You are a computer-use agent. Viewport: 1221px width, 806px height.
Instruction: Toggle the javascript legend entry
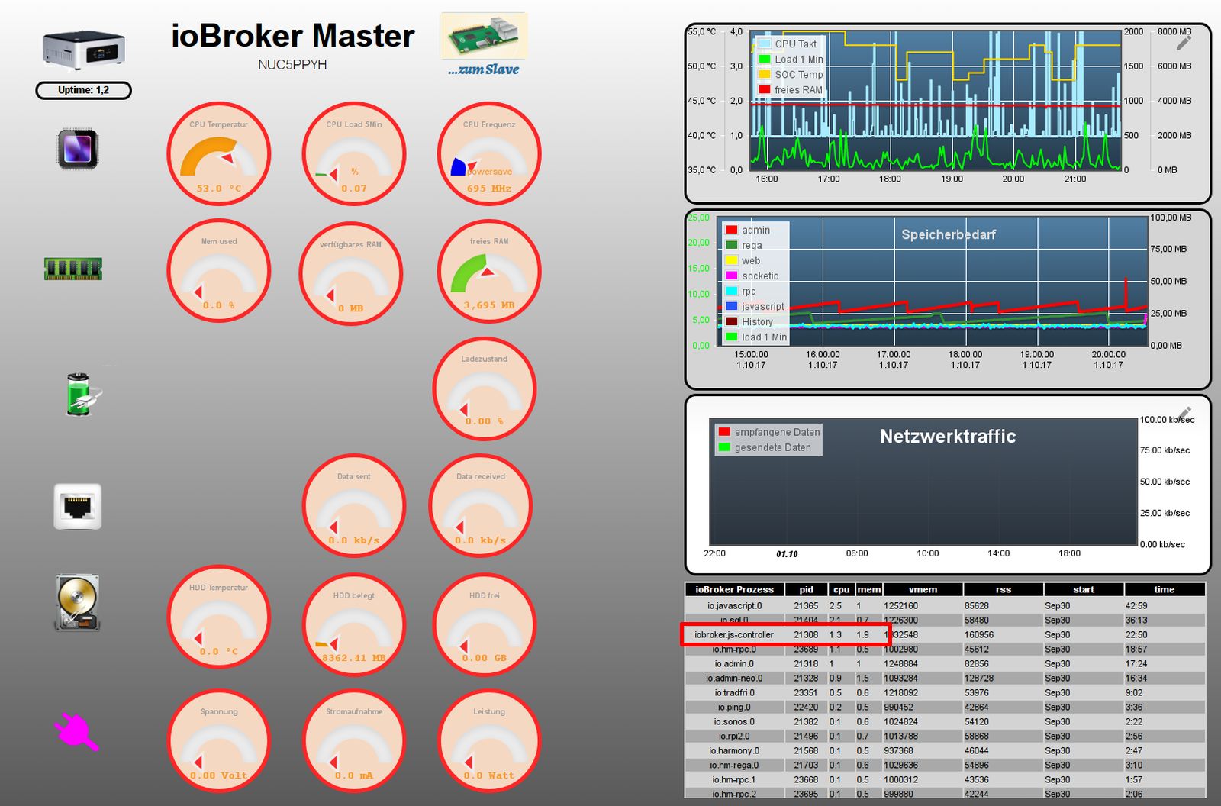click(755, 306)
